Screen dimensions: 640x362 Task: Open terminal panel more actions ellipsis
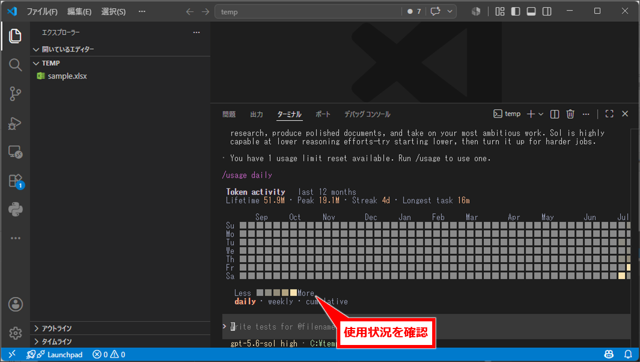586,114
